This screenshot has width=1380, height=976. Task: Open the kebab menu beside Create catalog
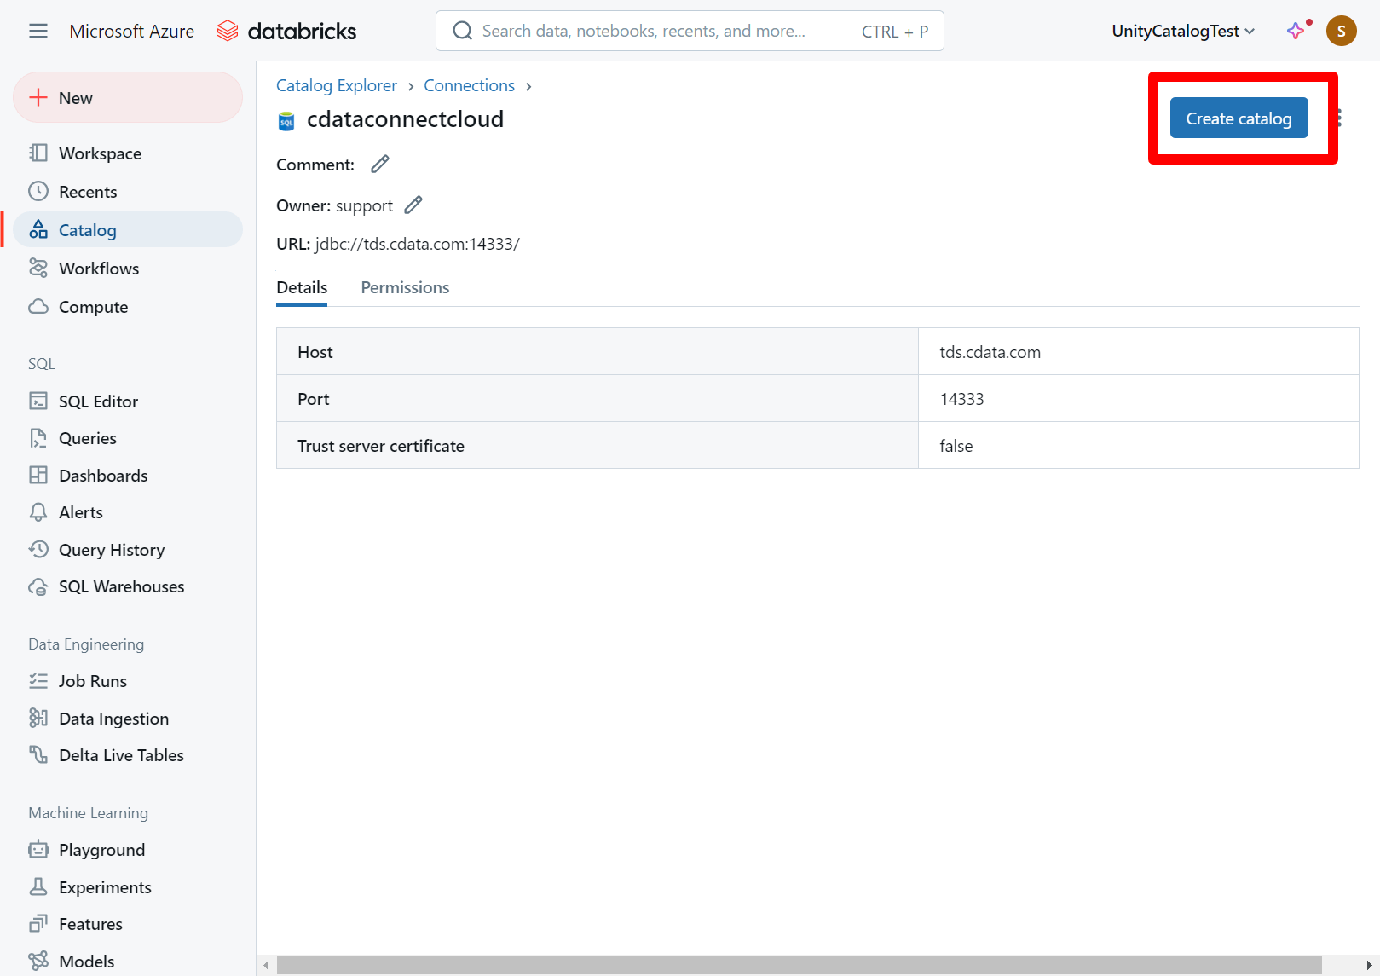click(x=1339, y=118)
